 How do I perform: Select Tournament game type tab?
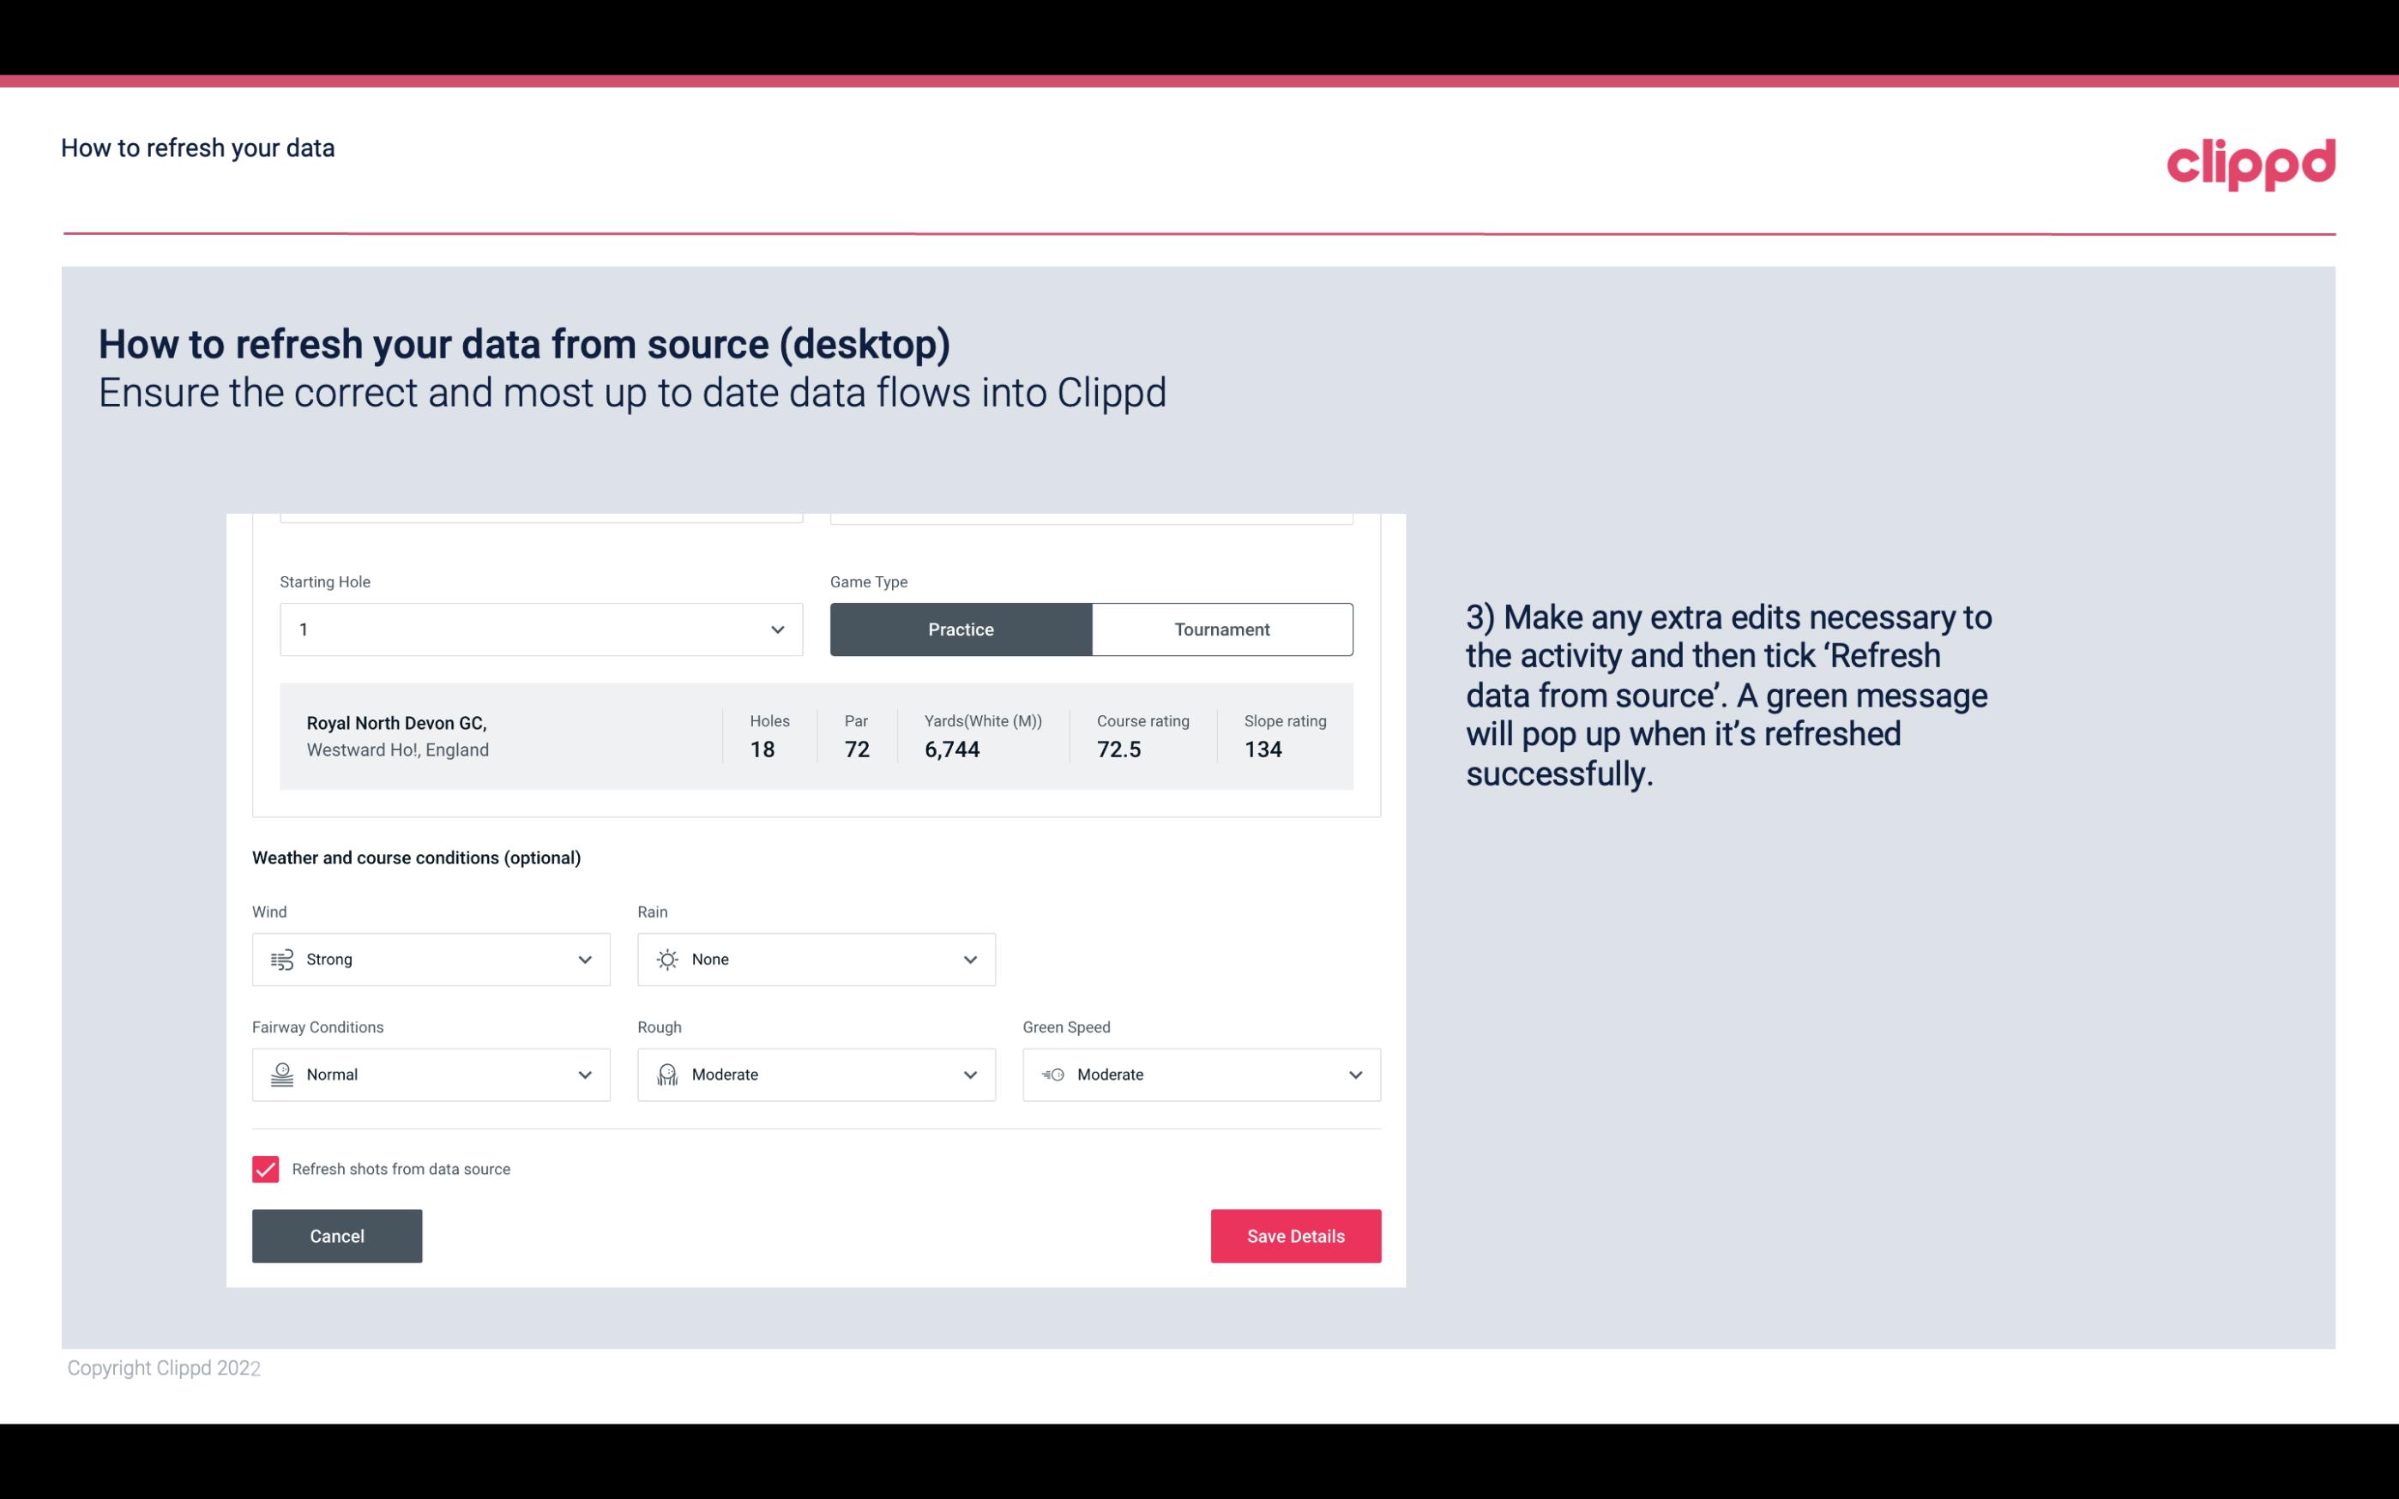1221,629
